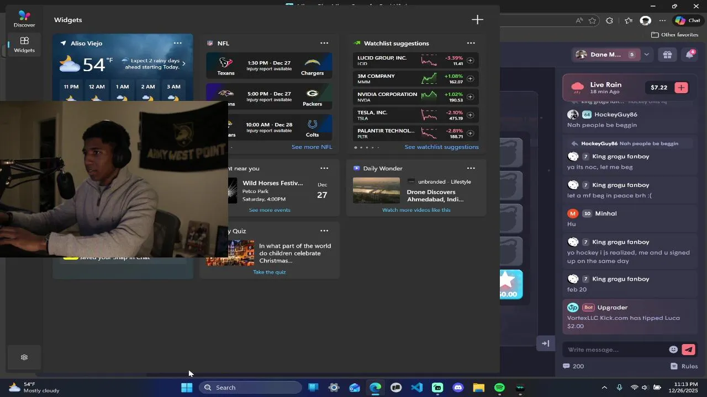Open Windows Start menu
Screen dimensions: 707x397
187,388
